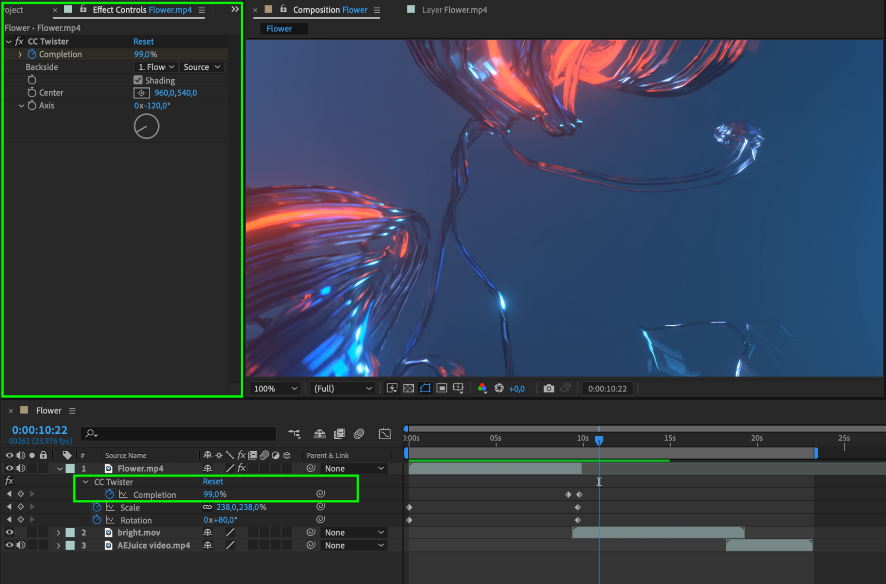Hide the bright.mov layer with eye icon
This screenshot has width=886, height=584.
click(9, 532)
